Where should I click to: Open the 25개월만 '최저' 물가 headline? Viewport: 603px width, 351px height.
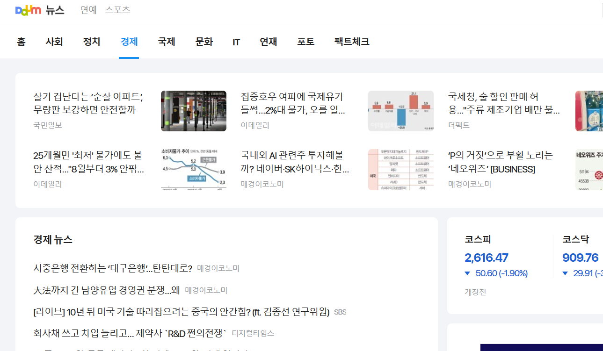click(89, 162)
